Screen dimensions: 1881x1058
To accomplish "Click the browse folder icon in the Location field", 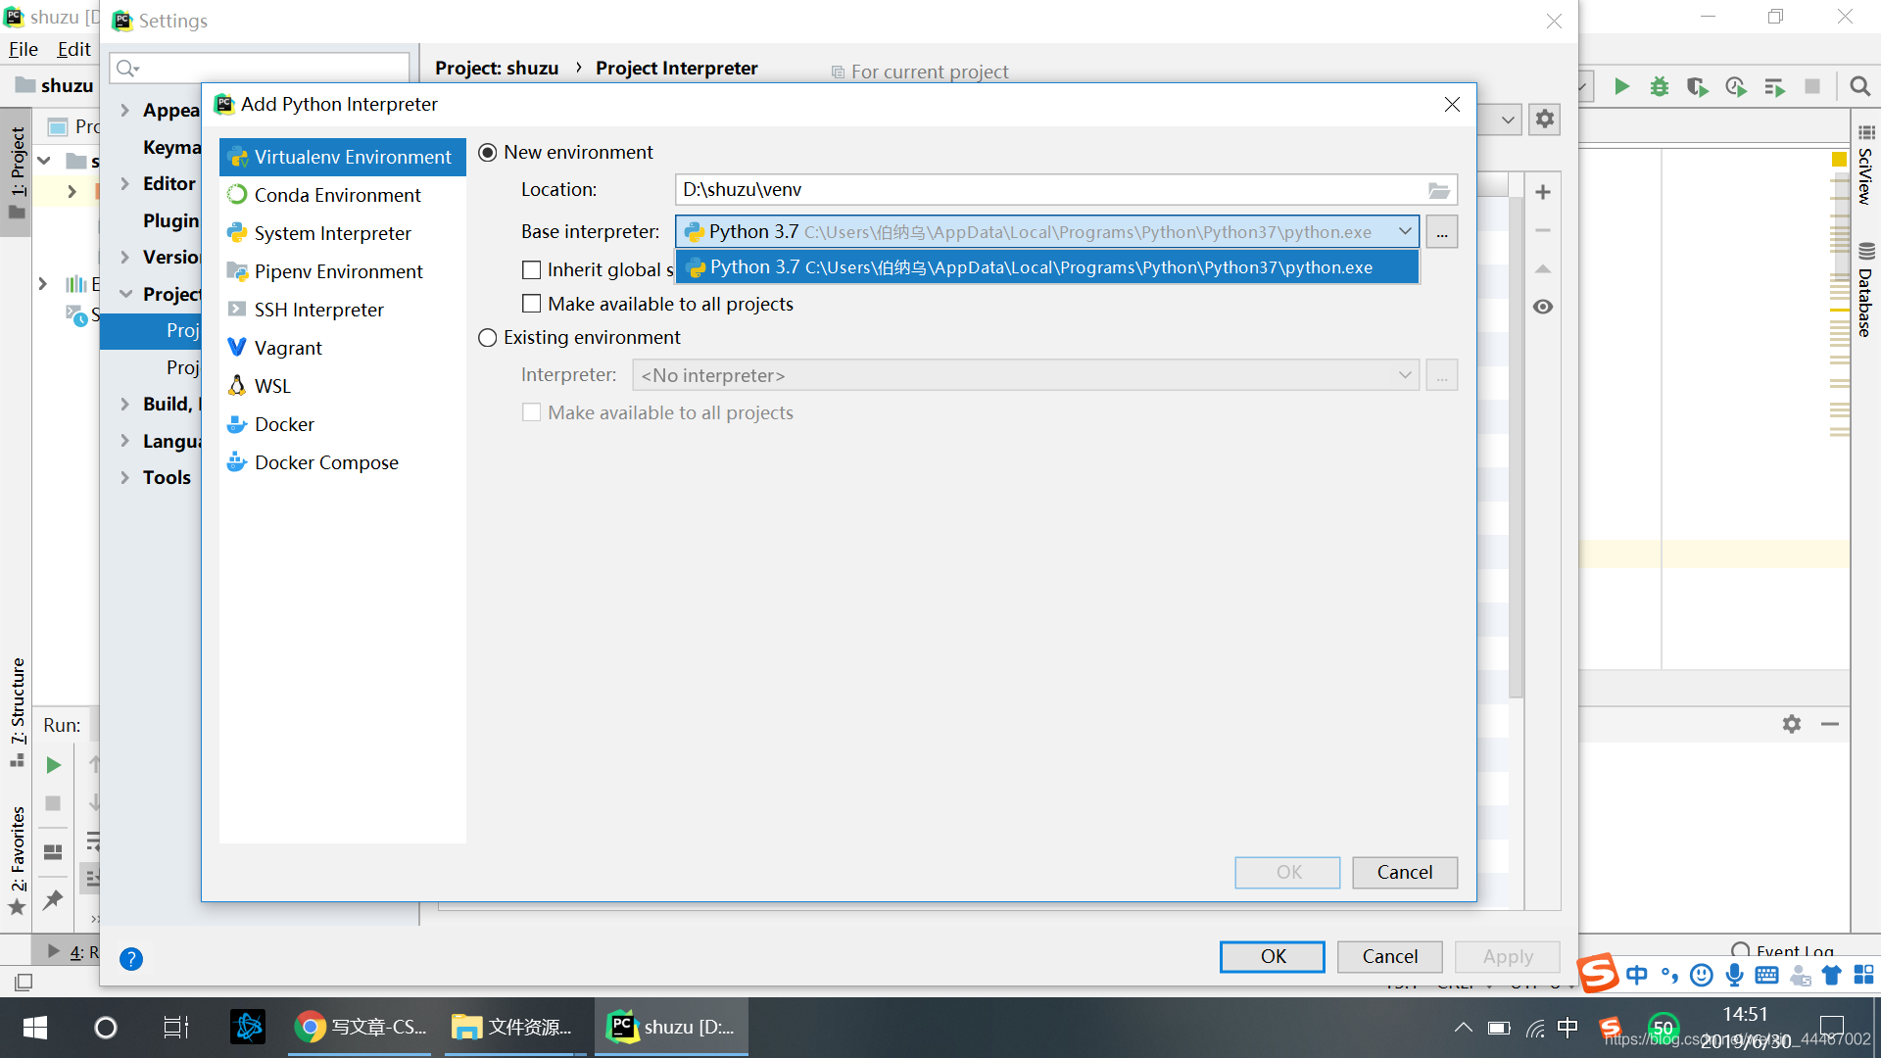I will coord(1438,190).
